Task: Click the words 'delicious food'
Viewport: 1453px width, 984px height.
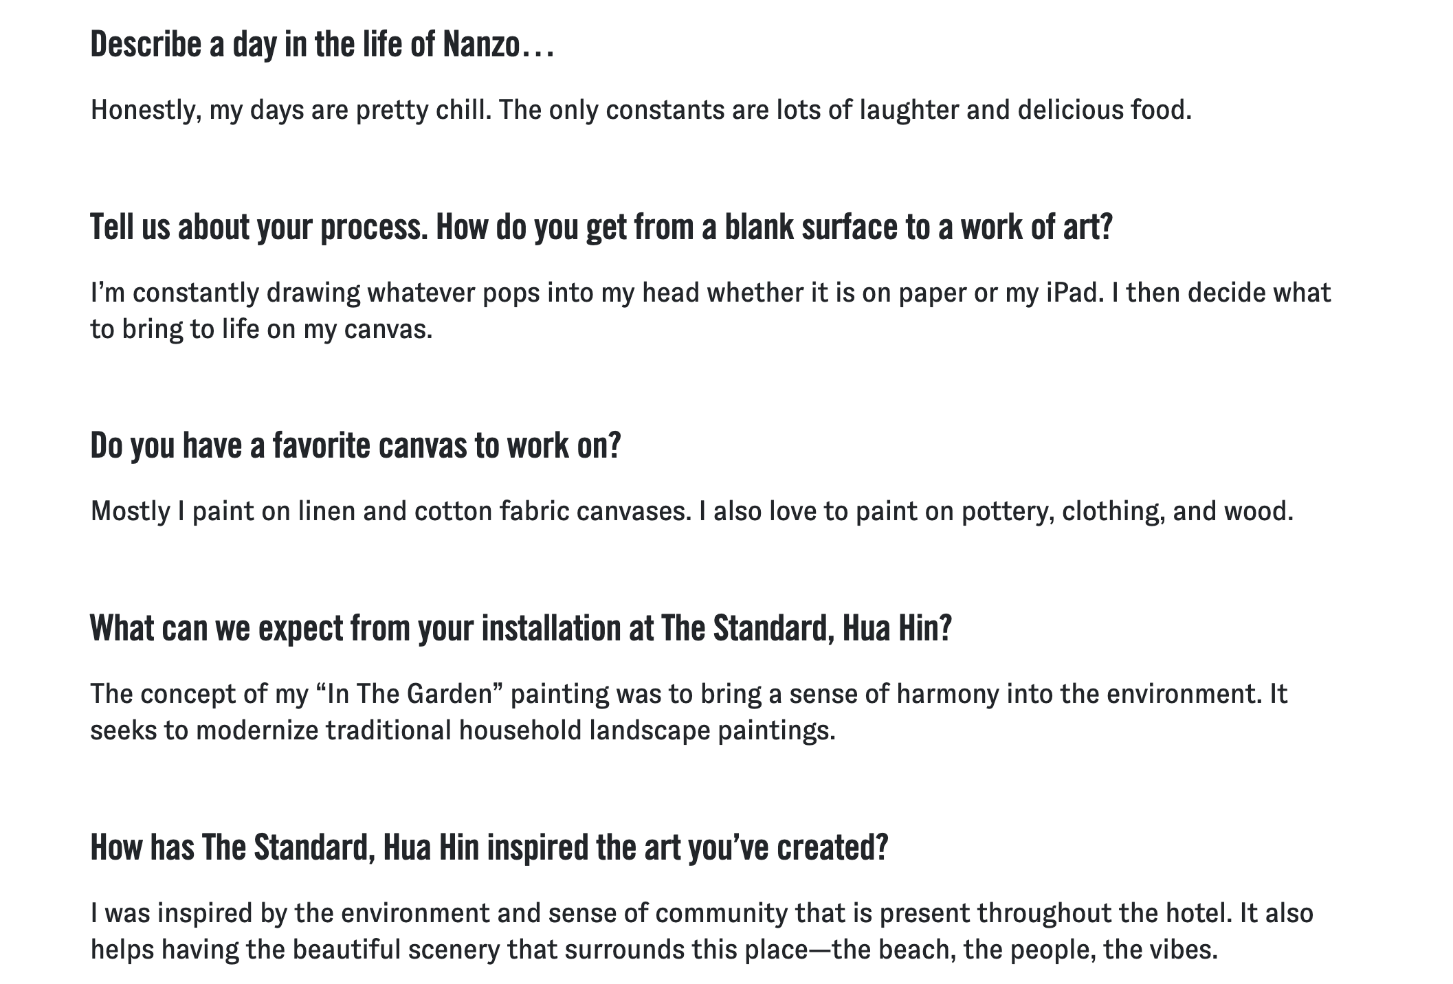Action: [x=1104, y=110]
